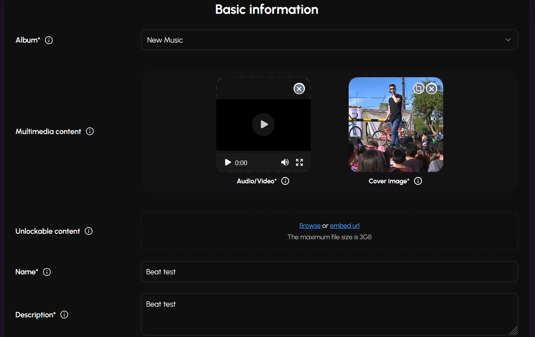Enter fullscreen in the video player
Screen dimensions: 535x337
(299, 162)
